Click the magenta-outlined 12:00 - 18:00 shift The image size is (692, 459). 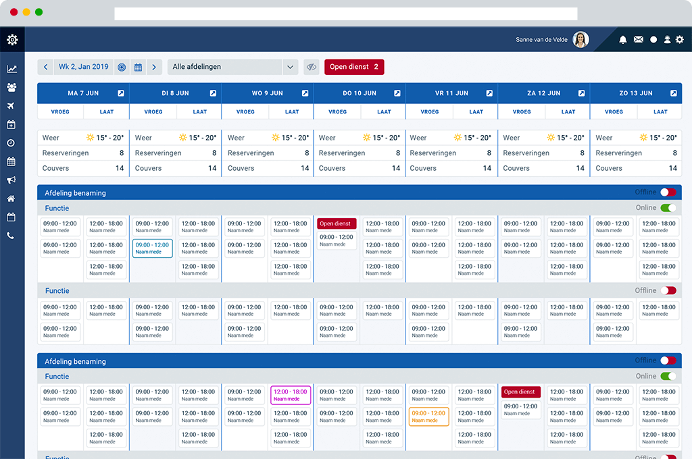point(291,395)
